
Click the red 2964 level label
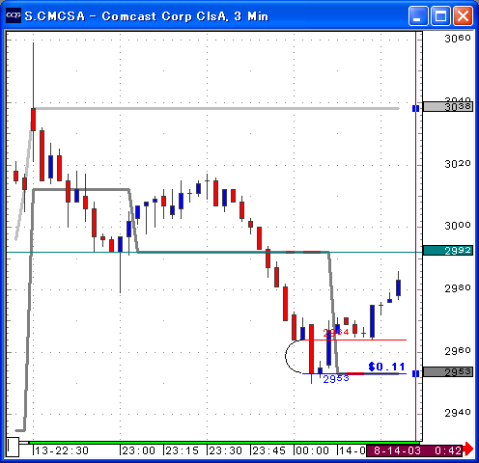[x=336, y=332]
